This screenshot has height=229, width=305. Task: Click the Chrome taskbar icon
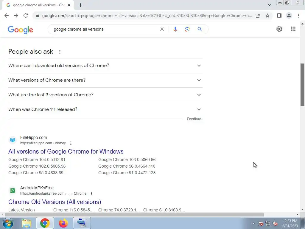[x=45, y=223]
